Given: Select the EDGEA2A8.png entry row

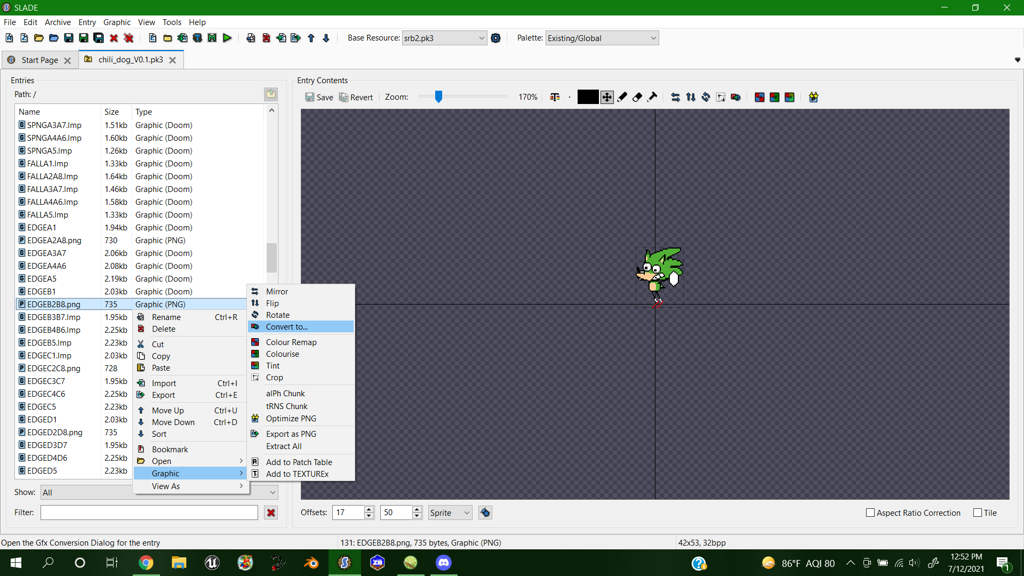Looking at the screenshot, I should point(140,241).
